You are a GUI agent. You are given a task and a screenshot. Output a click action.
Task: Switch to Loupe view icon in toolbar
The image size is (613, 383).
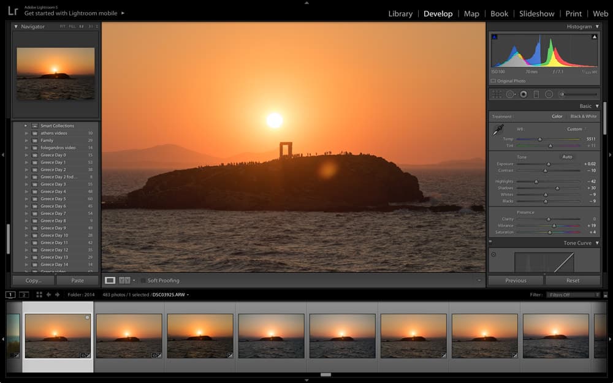110,280
